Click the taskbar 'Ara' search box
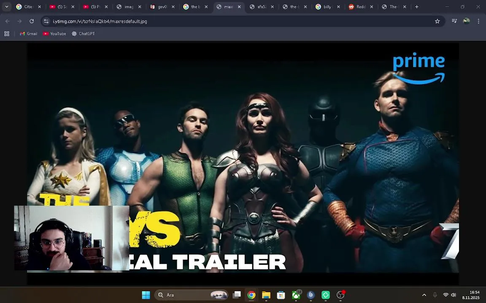Screen dimensions: 486x303 pos(191,295)
